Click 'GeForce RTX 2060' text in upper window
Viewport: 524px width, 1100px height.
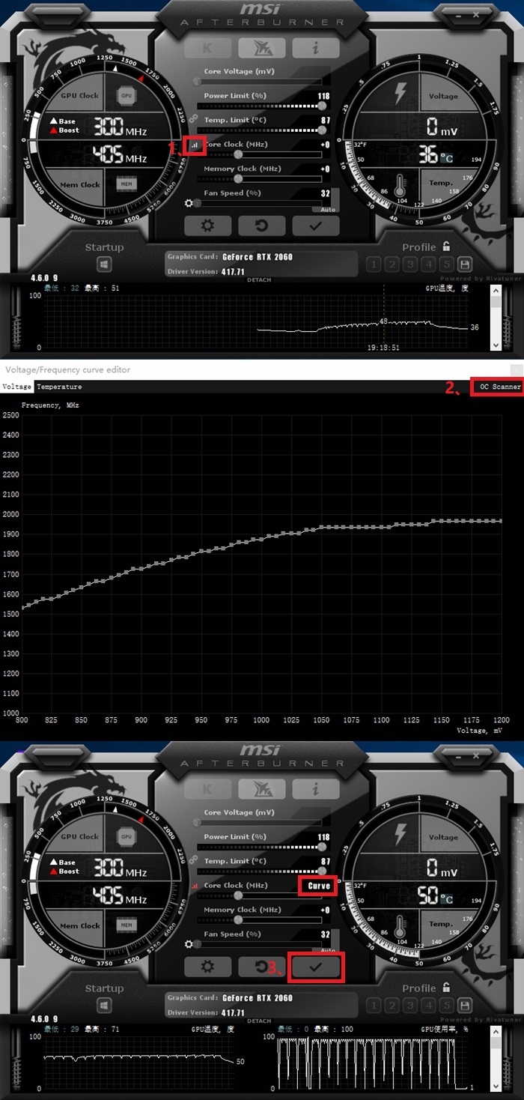coord(258,257)
